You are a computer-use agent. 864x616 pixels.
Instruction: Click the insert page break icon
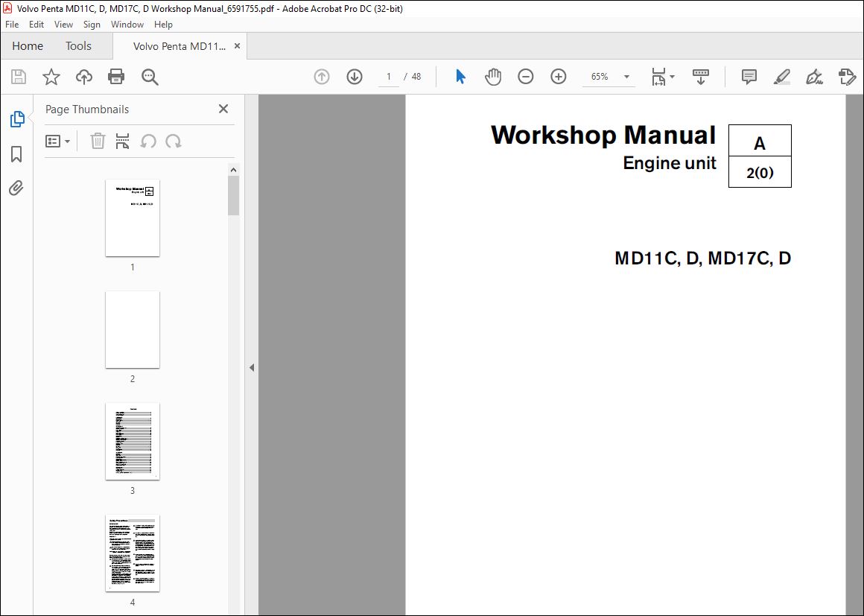click(122, 141)
